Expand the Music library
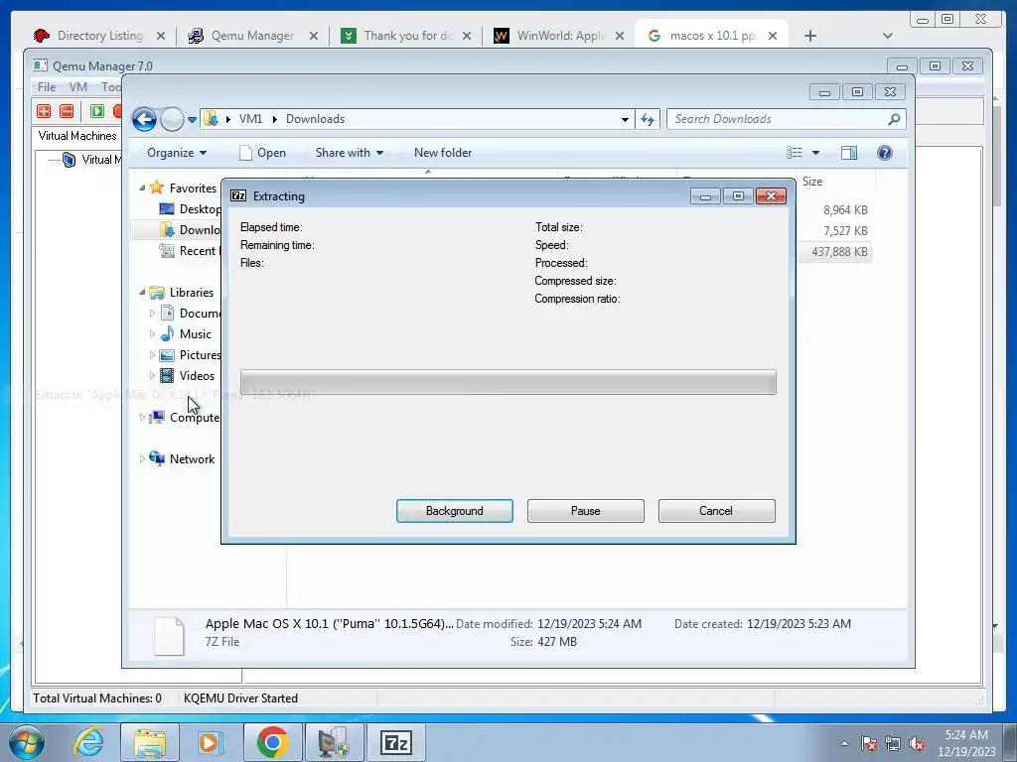Screen dimensions: 1017x762 [152, 334]
